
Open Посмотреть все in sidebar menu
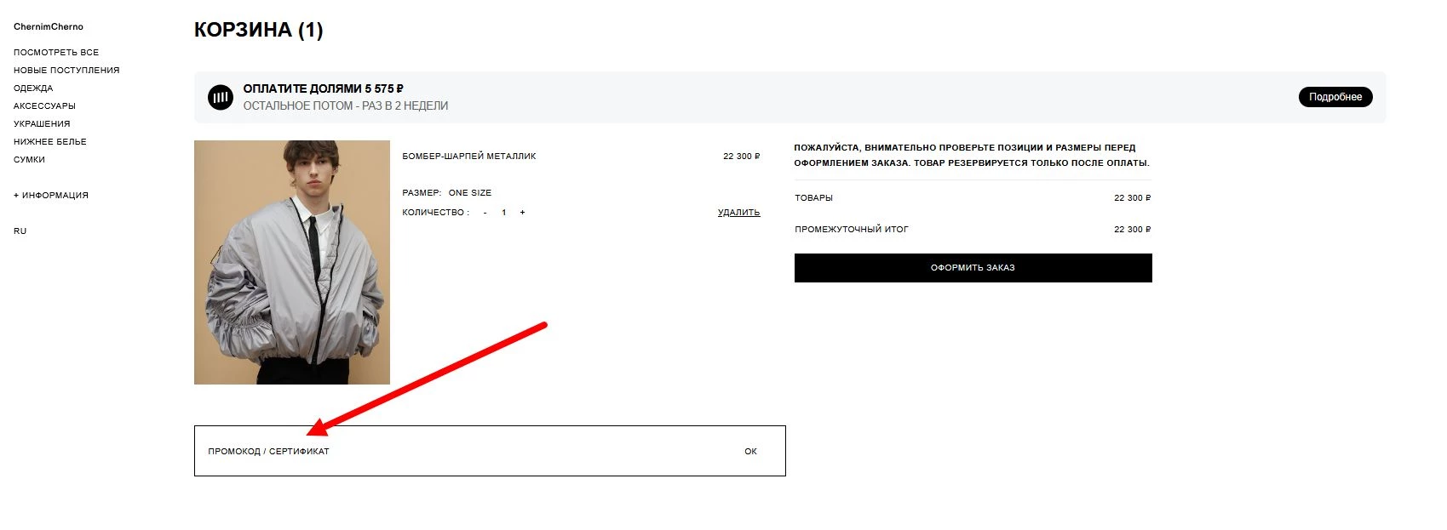point(56,53)
